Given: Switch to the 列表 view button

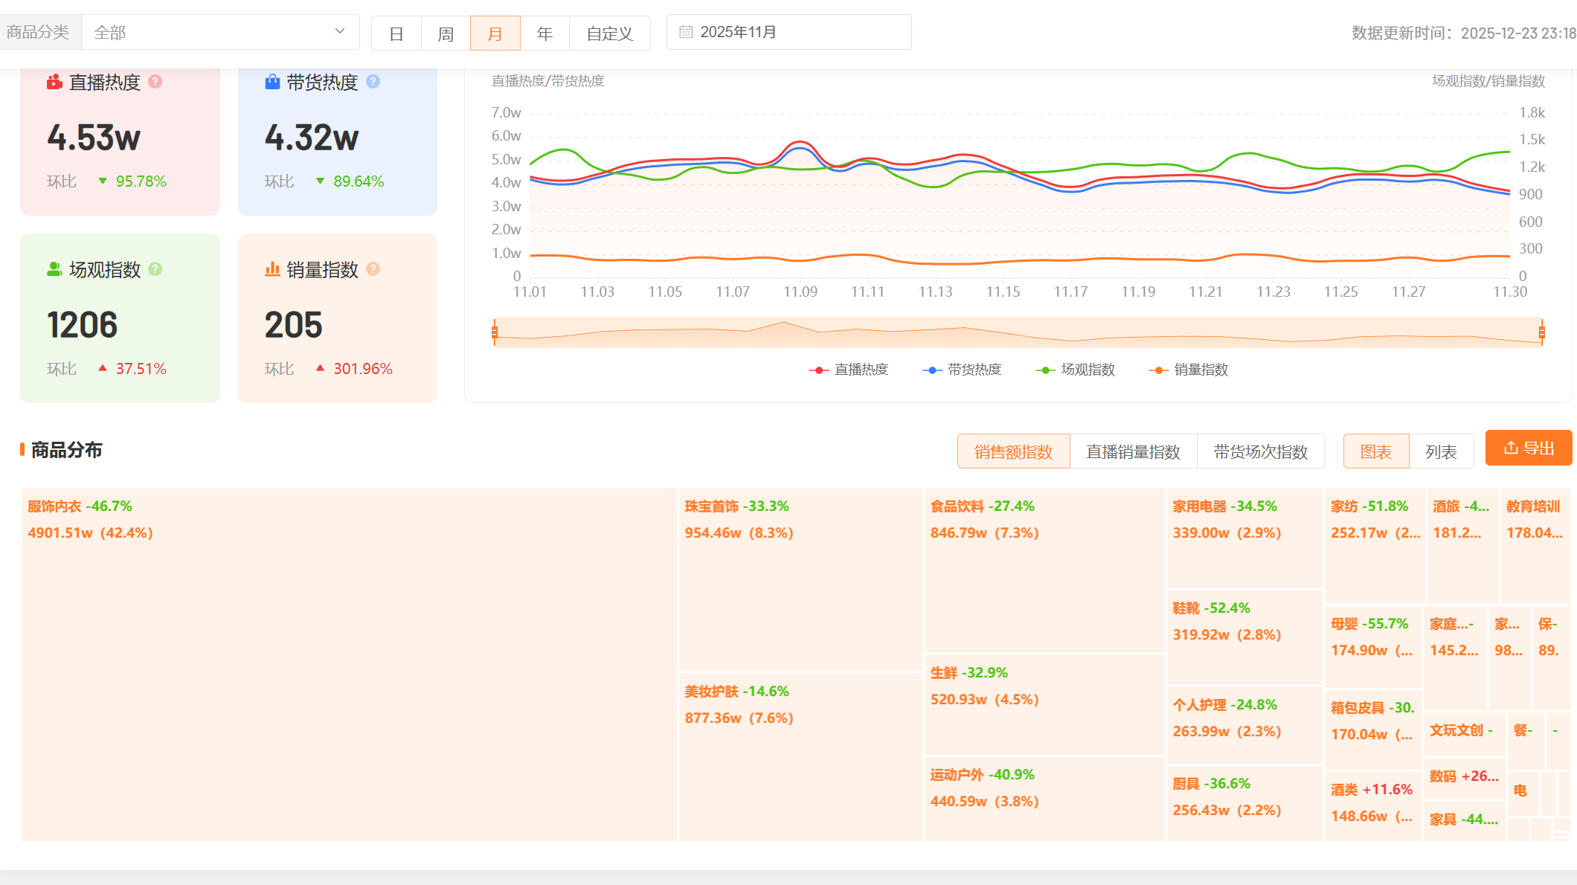Looking at the screenshot, I should pyautogui.click(x=1441, y=451).
